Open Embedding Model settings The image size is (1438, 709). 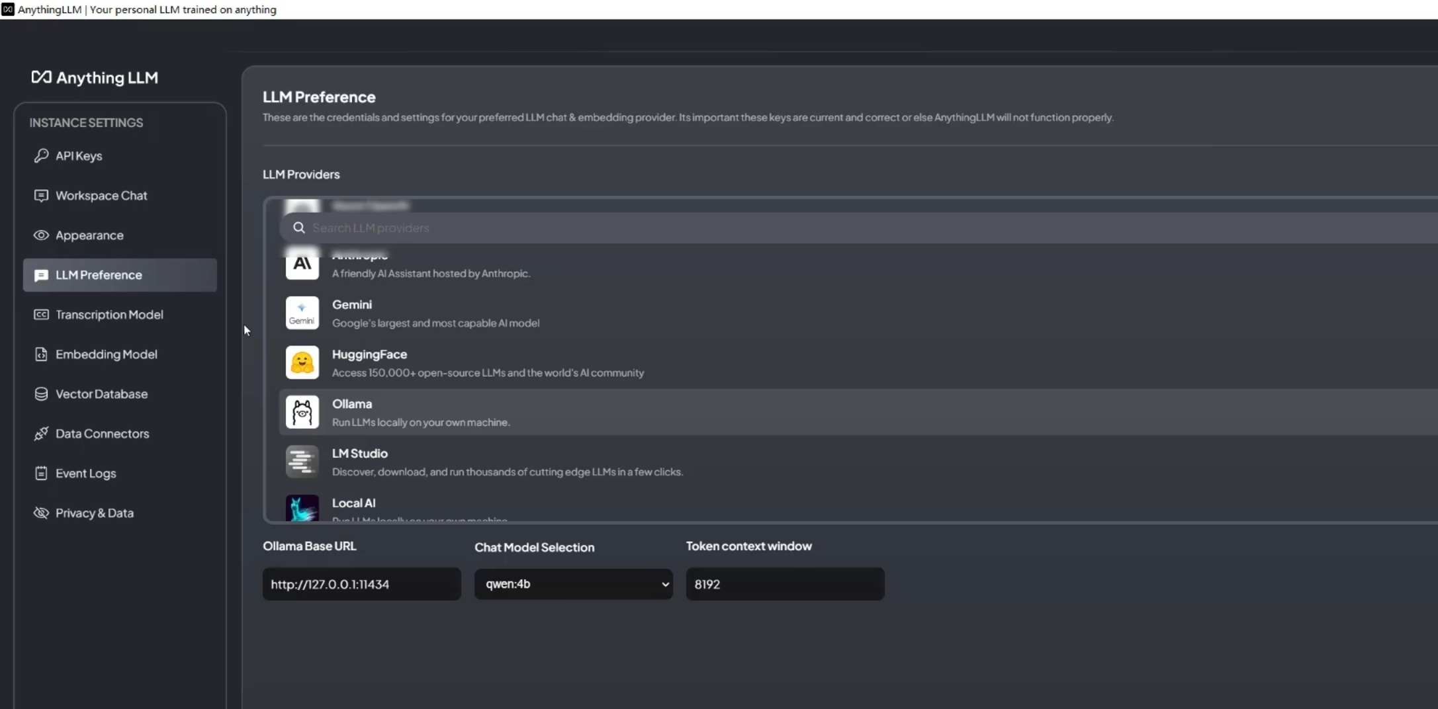point(120,354)
